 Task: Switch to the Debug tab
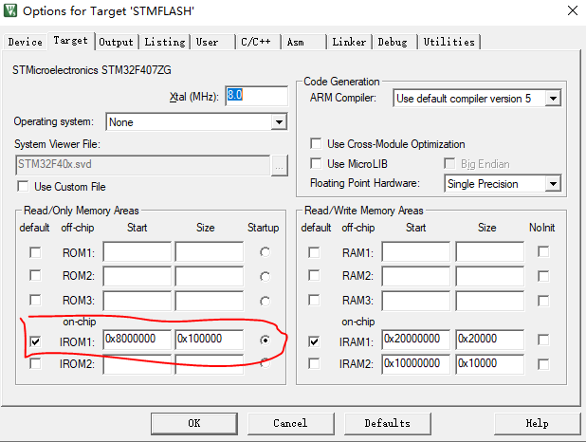click(x=394, y=42)
